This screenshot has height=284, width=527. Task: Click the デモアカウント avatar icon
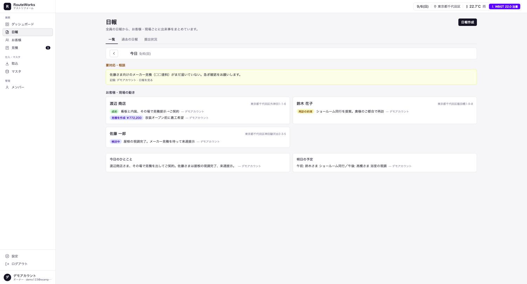click(x=7, y=277)
